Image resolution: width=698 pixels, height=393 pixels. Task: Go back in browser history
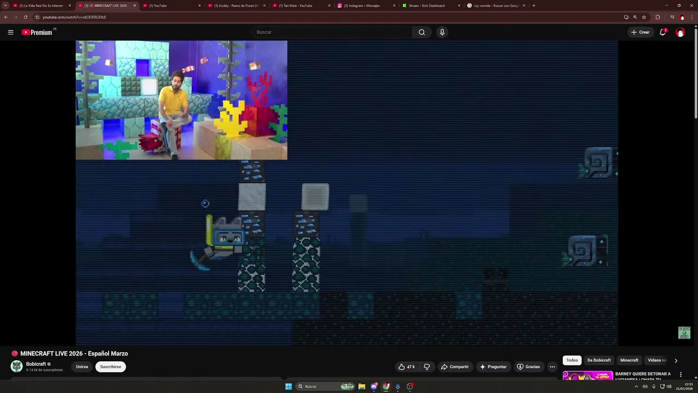pos(5,17)
